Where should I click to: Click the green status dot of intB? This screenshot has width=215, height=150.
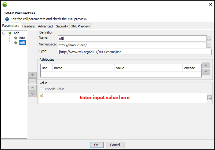tap(16, 43)
